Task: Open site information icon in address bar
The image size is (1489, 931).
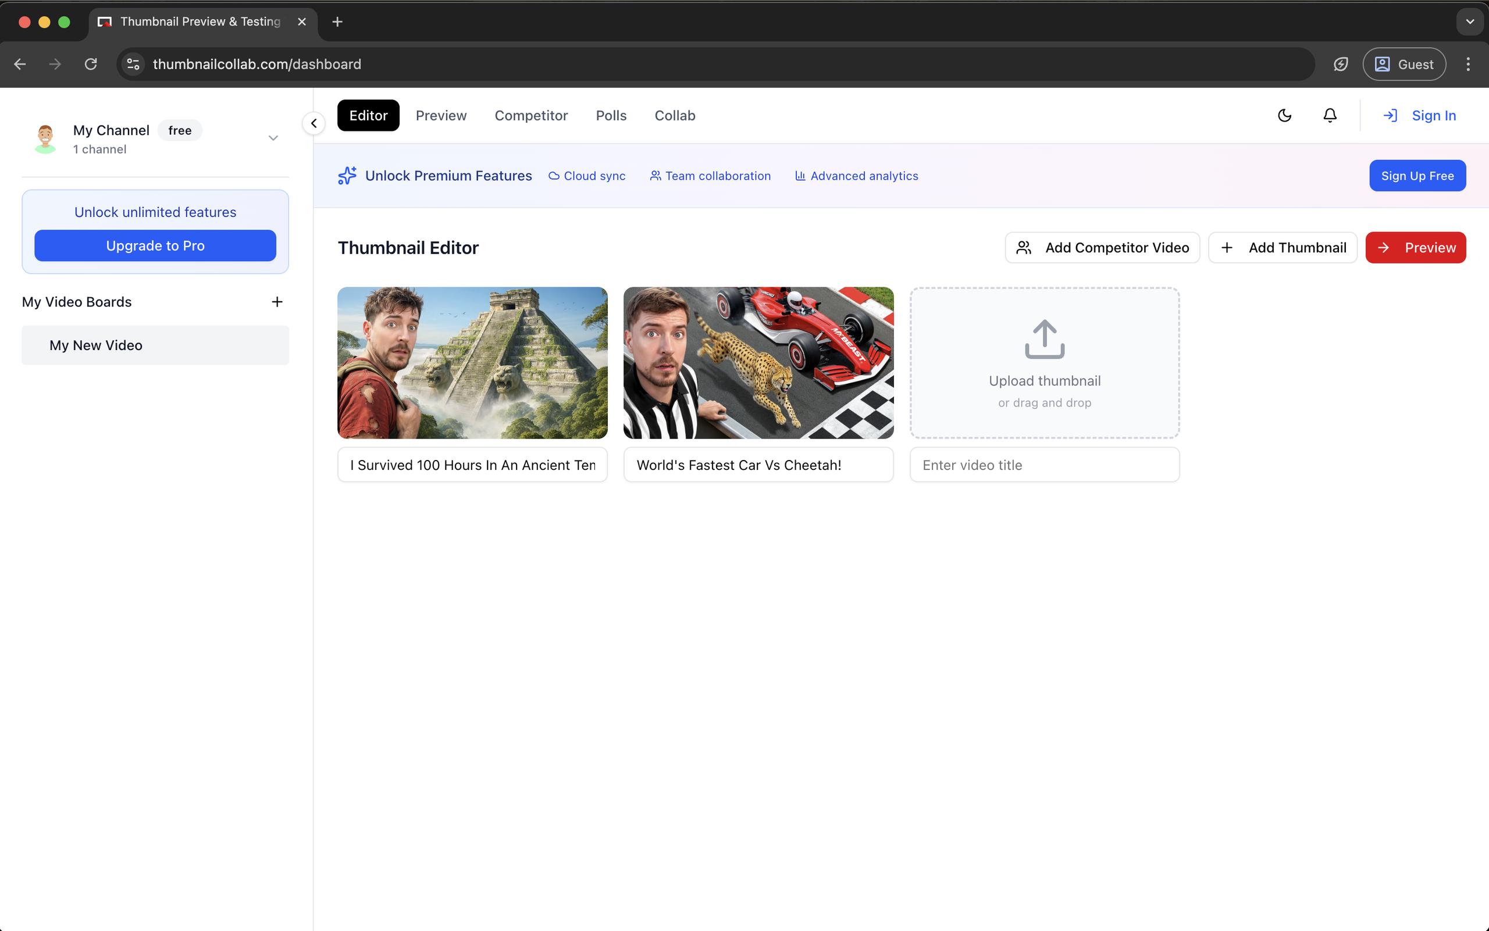Action: 133,64
